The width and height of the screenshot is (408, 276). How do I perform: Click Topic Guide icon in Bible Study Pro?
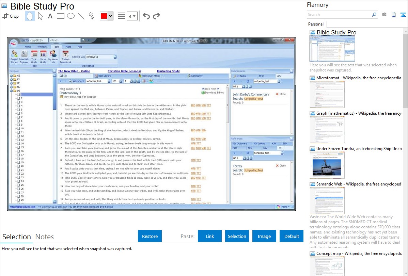[34, 57]
